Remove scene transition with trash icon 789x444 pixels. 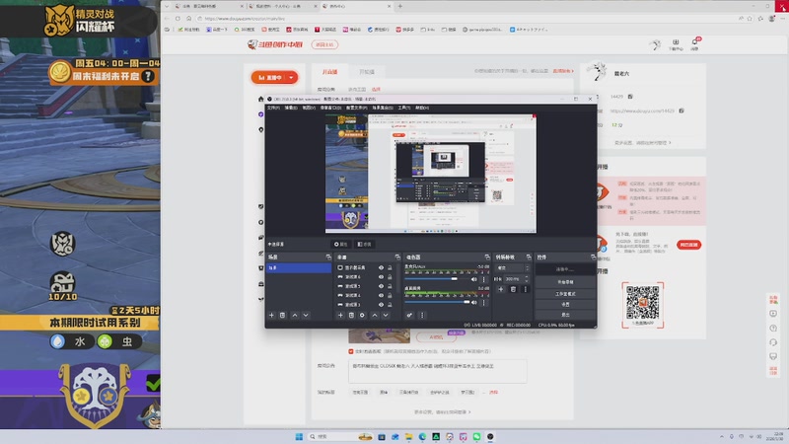[x=513, y=289]
